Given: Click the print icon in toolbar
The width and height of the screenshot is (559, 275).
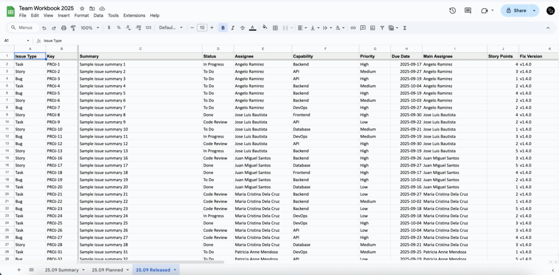Looking at the screenshot, I should pos(63,28).
